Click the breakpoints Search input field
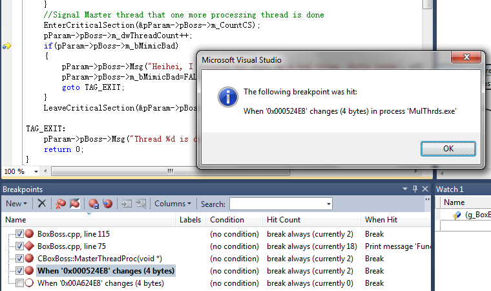This screenshot has height=291, width=491. click(x=280, y=204)
